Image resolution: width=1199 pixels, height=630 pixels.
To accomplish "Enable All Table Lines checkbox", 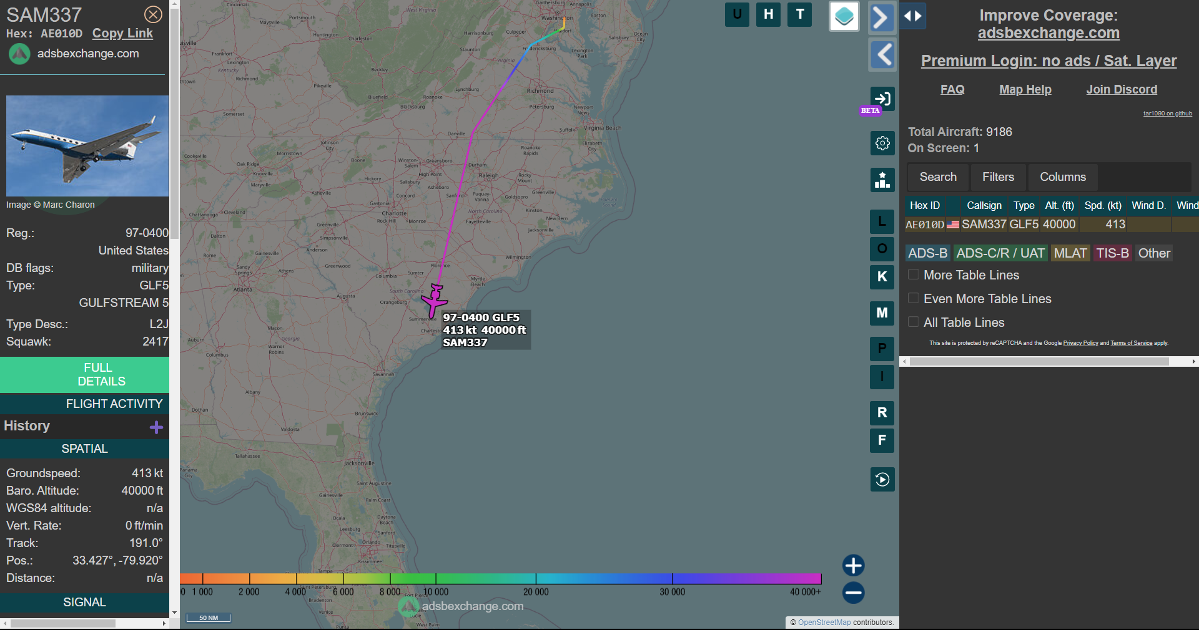I will point(913,322).
